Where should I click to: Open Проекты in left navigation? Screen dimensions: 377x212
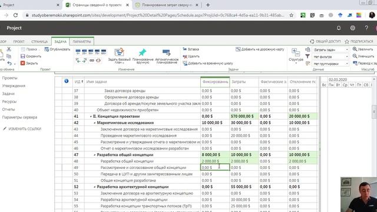(9, 78)
